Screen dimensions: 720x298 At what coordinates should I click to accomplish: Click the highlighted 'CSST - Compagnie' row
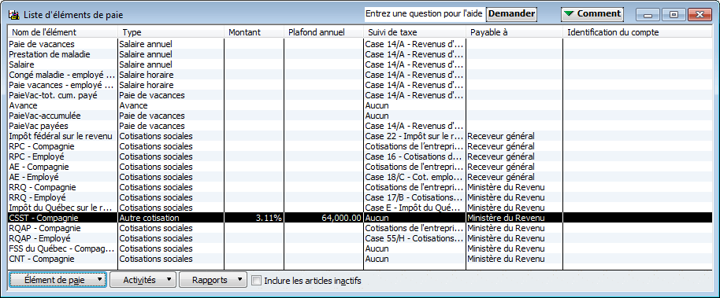tap(361, 218)
